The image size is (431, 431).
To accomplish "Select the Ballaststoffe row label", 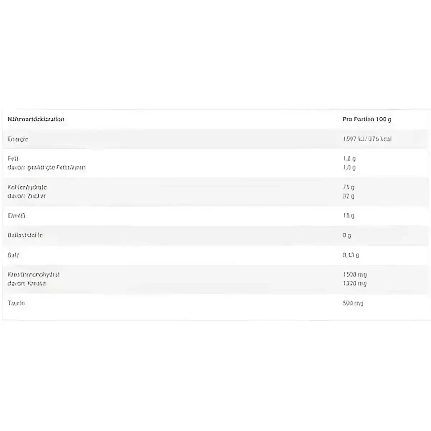I will tap(25, 235).
